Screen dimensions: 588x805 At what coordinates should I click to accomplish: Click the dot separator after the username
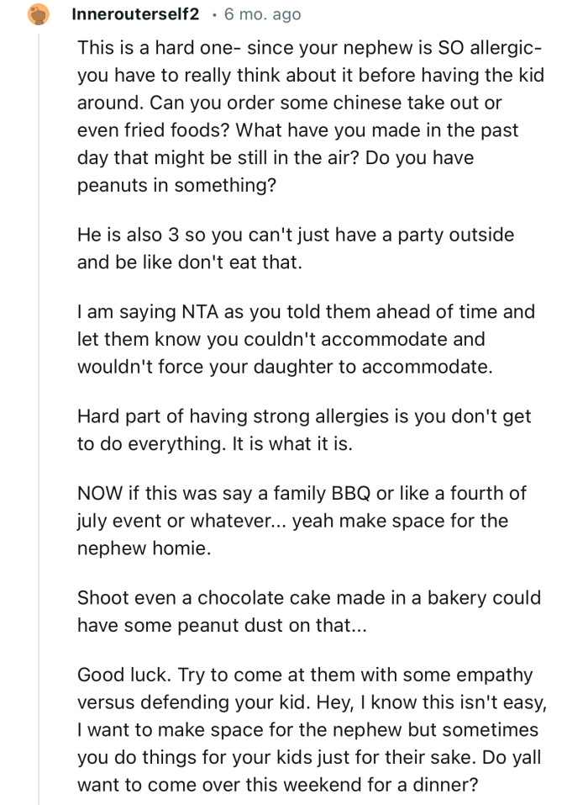pos(214,14)
